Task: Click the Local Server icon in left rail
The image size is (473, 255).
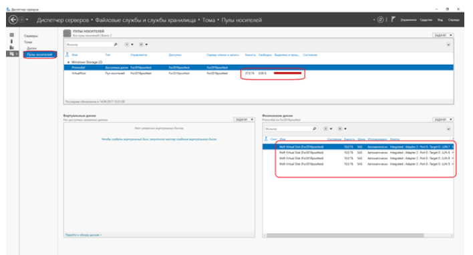Action: (12, 41)
